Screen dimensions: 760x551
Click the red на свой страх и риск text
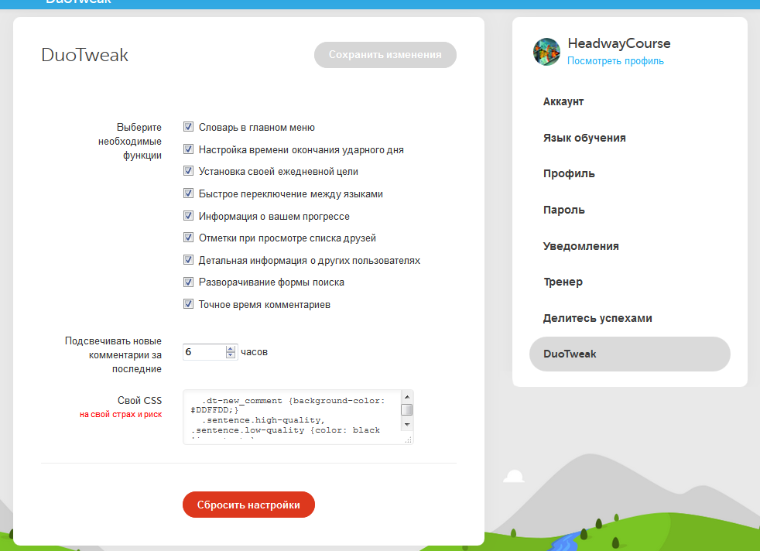121,414
